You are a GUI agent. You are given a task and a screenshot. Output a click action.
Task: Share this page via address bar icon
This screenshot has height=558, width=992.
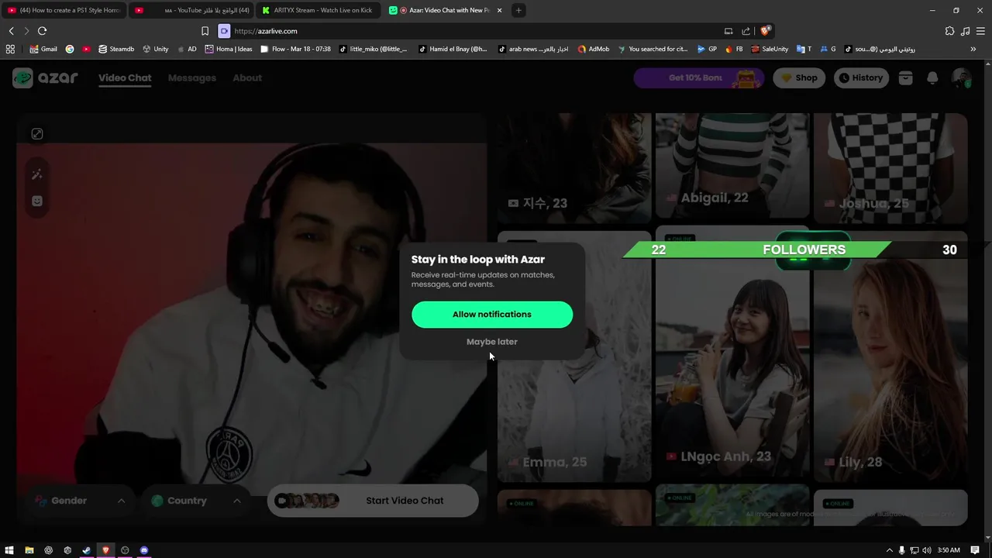coord(746,31)
